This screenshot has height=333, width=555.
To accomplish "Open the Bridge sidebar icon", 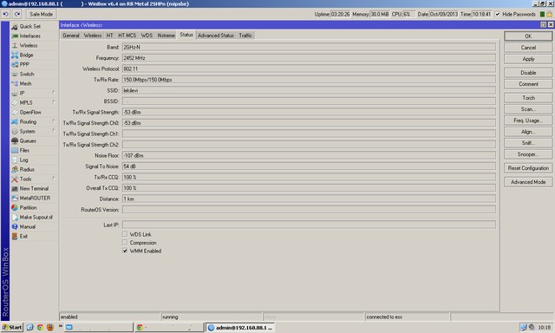I will tap(15, 55).
